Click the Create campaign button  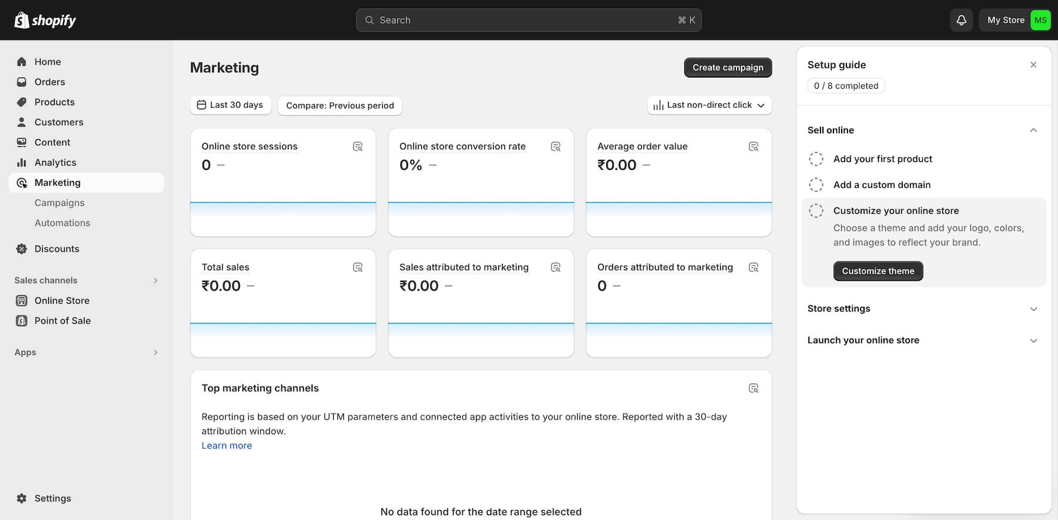click(x=727, y=68)
